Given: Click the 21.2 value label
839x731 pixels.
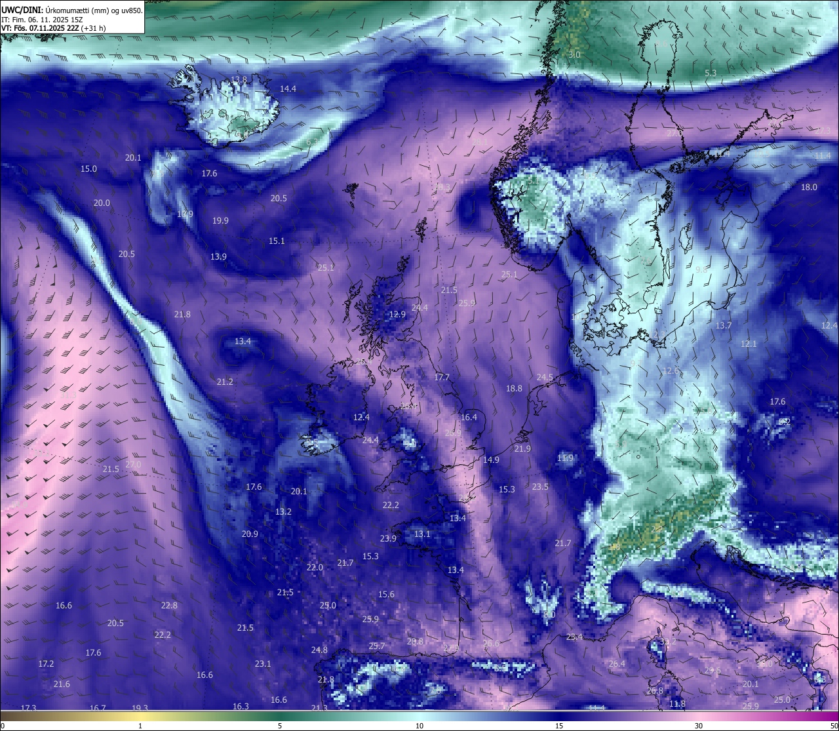Looking at the screenshot, I should (x=225, y=382).
